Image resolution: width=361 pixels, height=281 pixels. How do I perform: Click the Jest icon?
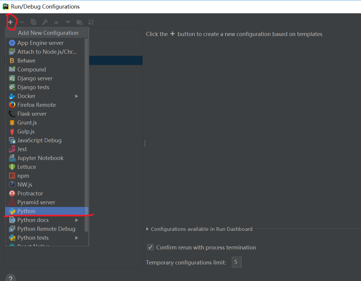point(12,149)
